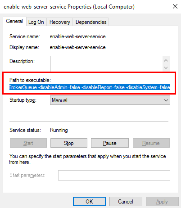
Task: Click the grayed Resume button
Action: (x=151, y=143)
